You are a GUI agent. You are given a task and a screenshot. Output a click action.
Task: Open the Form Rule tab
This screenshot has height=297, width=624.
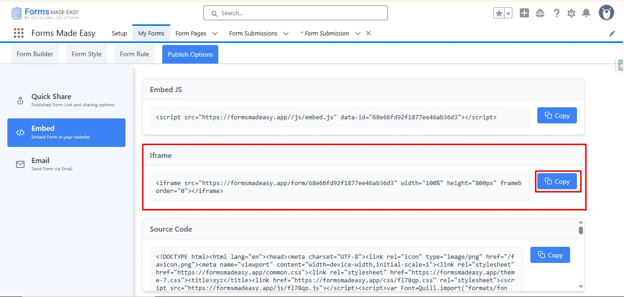[x=134, y=54]
